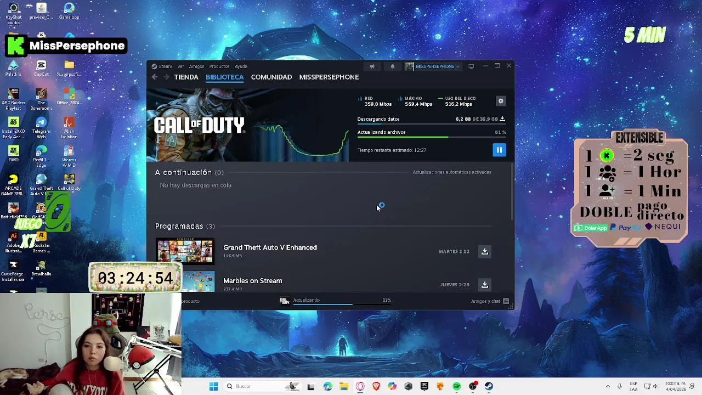
Task: Open File Explorer from the taskbar
Action: click(344, 386)
